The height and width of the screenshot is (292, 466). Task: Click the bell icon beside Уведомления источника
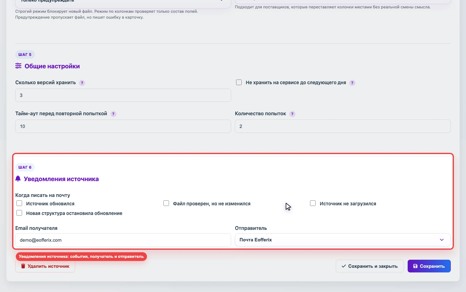(18, 179)
